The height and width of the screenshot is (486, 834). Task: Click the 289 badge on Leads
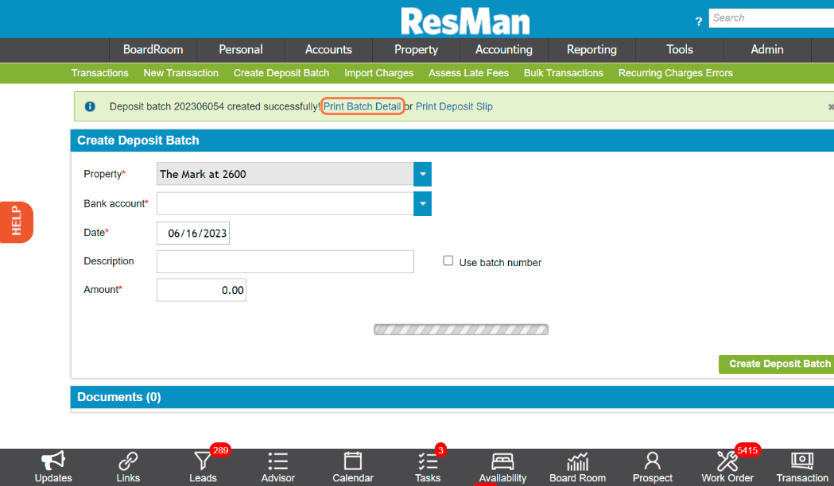click(220, 450)
